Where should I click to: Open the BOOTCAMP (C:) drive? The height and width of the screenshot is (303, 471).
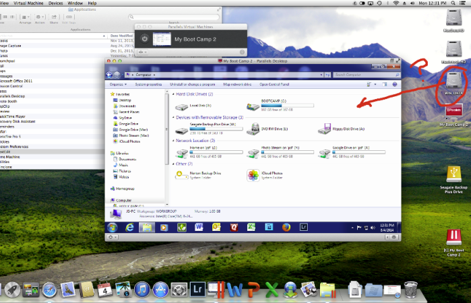[280, 105]
